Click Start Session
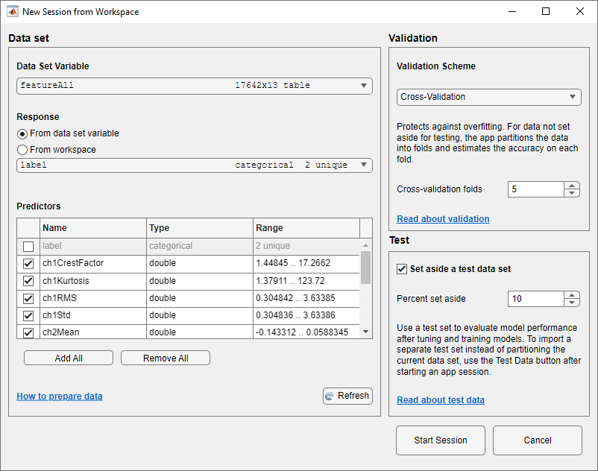This screenshot has height=471, width=598. click(x=440, y=440)
